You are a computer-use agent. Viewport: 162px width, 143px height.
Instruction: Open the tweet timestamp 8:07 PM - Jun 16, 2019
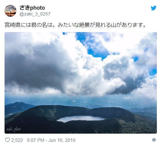pyautogui.click(x=51, y=140)
